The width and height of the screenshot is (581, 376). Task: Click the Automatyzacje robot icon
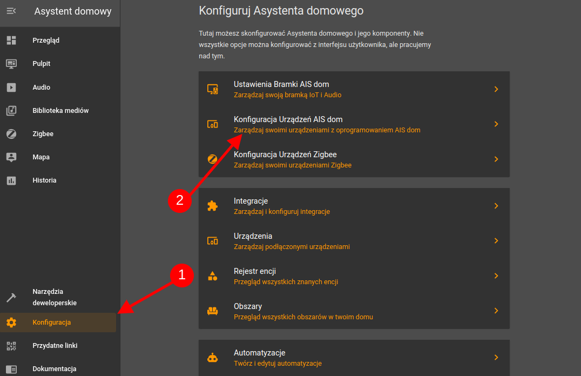(x=212, y=358)
